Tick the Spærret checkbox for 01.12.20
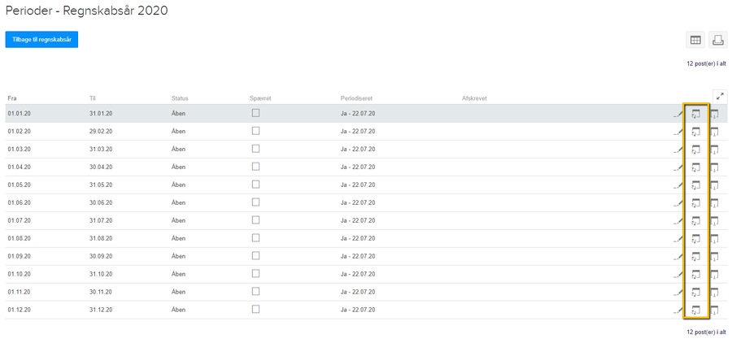 point(255,309)
